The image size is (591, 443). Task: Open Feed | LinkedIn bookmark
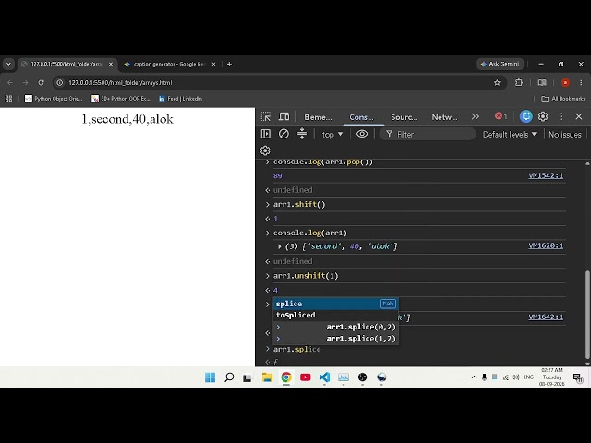coord(181,99)
